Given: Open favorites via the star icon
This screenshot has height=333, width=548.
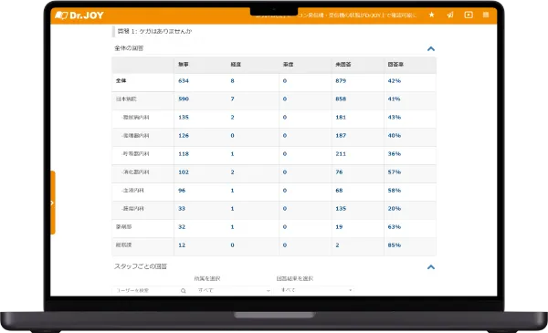Looking at the screenshot, I should click(432, 15).
